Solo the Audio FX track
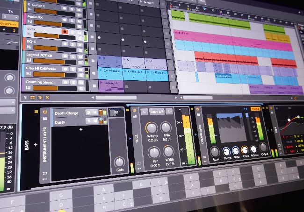 pos(72,21)
